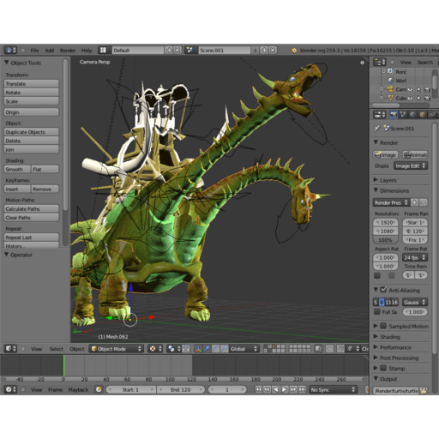The width and height of the screenshot is (439, 439).
Task: Toggle the 3D manipulator axis icon
Action: [x=198, y=349]
